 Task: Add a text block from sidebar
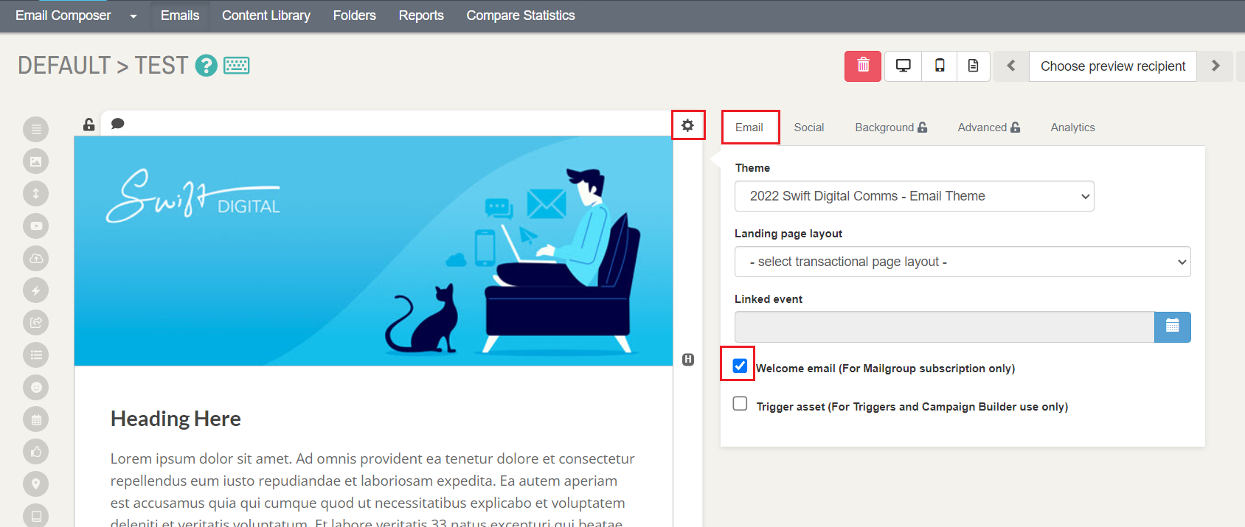(x=35, y=129)
